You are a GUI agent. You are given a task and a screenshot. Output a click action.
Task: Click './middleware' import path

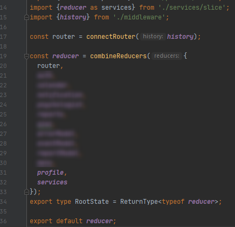pyautogui.click(x=139, y=17)
